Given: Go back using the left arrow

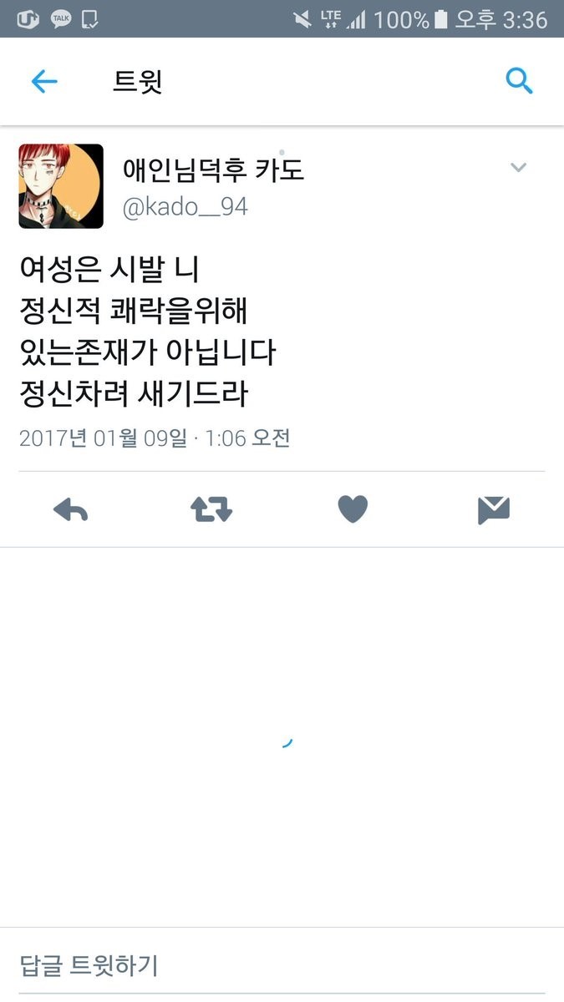Looking at the screenshot, I should pos(44,81).
